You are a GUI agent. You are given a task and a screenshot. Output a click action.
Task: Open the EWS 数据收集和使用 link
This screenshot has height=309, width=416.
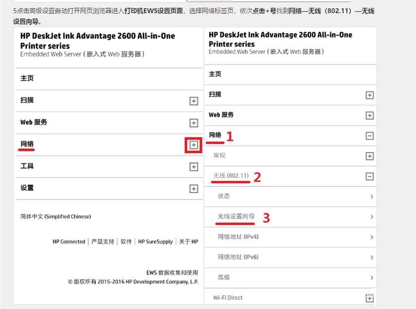(x=172, y=273)
